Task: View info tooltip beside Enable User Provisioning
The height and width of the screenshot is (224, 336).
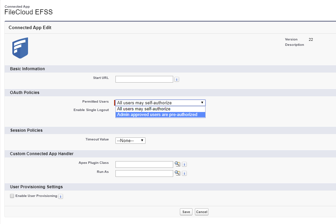Action: point(60,196)
